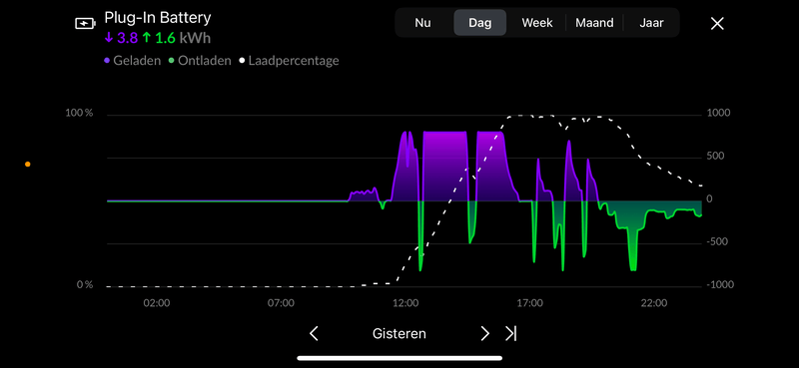This screenshot has width=799, height=368.
Task: Go to next day with right chevron
Action: coord(484,334)
